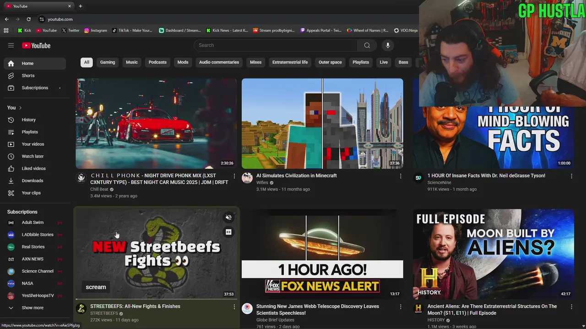Screen dimensions: 586x329
Task: Select the All filter chip
Action: (x=87, y=62)
